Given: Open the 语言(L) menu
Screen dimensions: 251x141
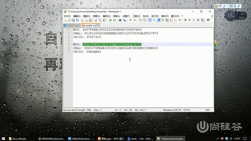Looking at the screenshot, I should click(x=116, y=16).
